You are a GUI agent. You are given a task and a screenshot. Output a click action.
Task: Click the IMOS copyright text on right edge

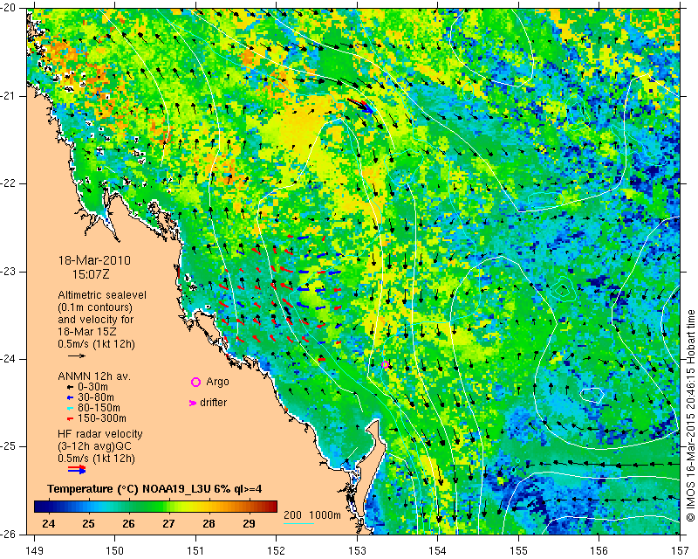[x=690, y=409]
